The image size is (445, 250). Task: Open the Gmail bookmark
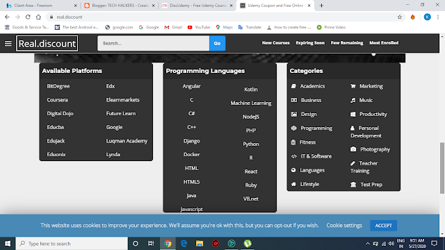[173, 27]
